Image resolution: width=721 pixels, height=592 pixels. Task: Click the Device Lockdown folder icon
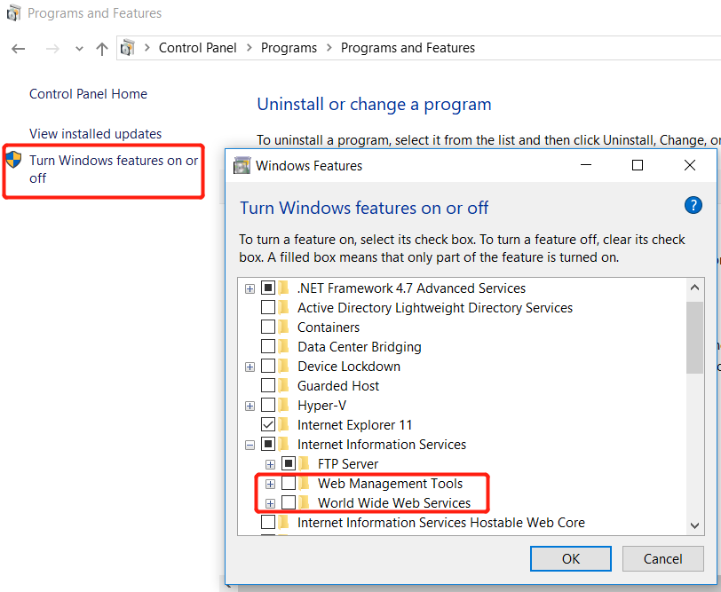pos(284,367)
